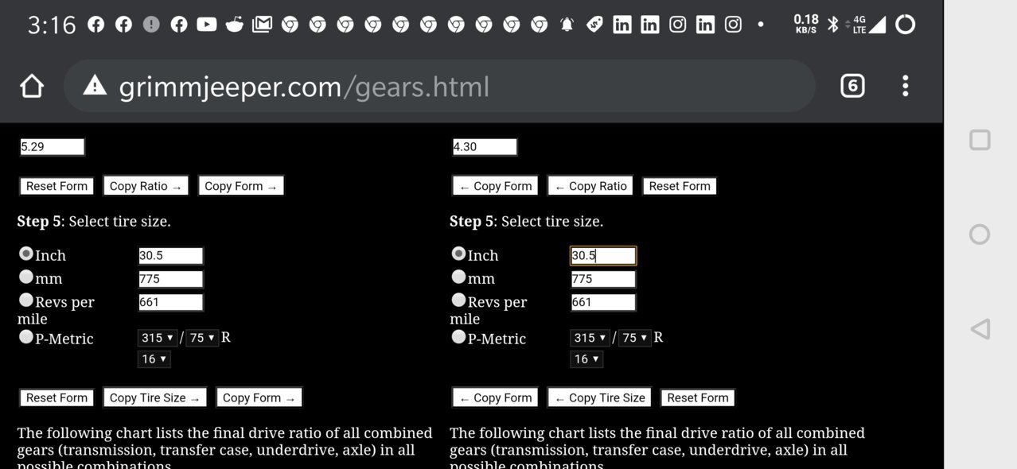Screen dimensions: 1017x469
Task: Select the mm radio in the right form
Action: coord(458,277)
